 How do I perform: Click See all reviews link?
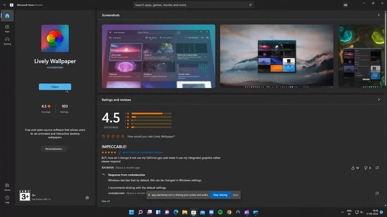pos(106,201)
